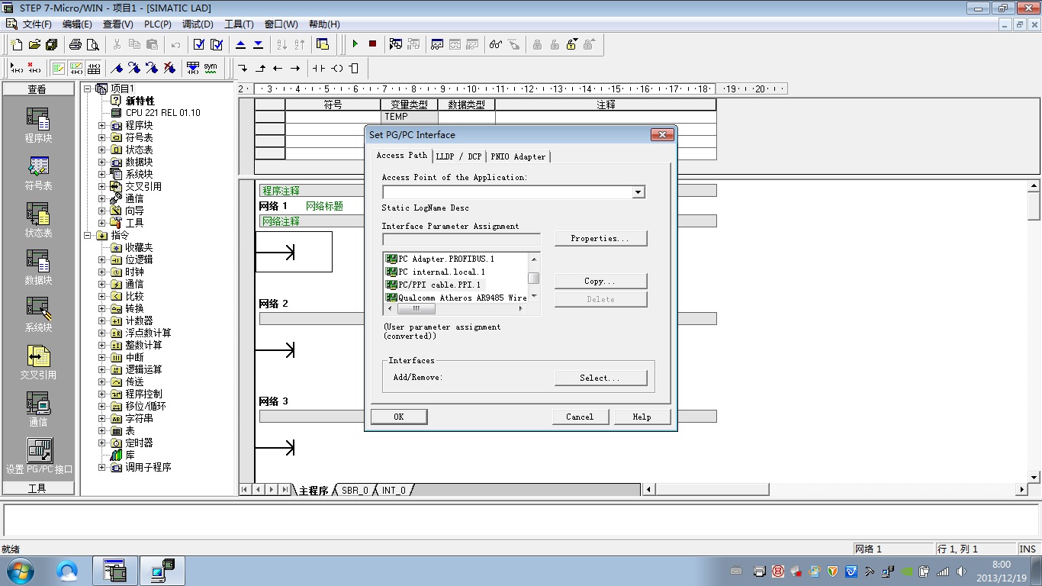Select the Access Path tab
Viewport: 1042px width, 586px height.
pos(402,155)
